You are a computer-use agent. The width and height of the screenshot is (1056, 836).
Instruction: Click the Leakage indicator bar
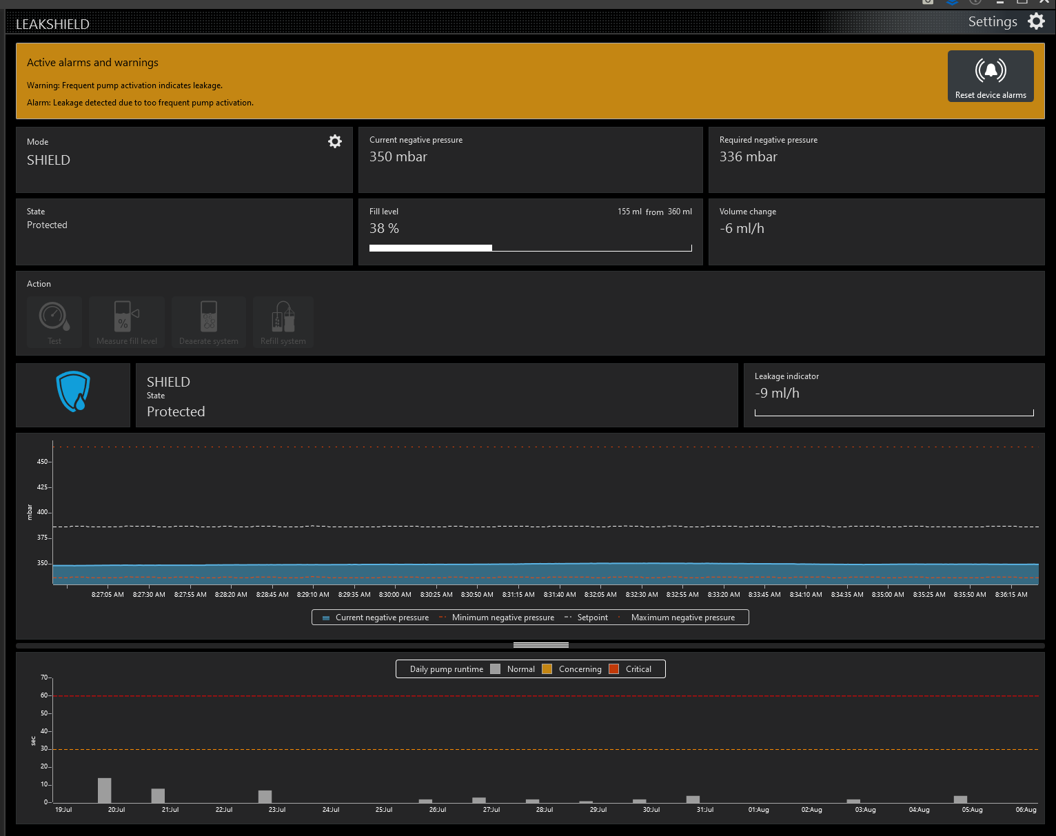click(894, 413)
